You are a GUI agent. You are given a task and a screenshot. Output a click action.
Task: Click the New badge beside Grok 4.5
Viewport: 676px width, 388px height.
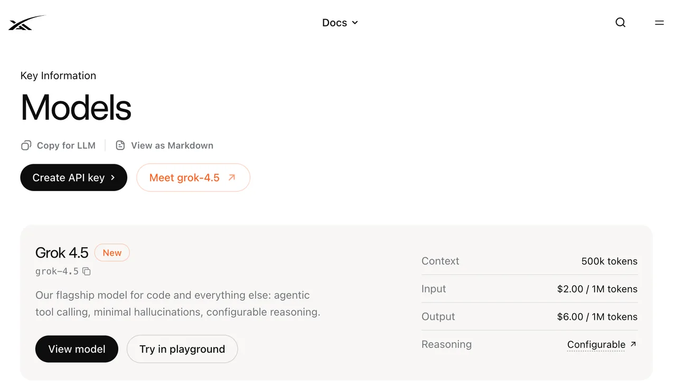click(112, 253)
